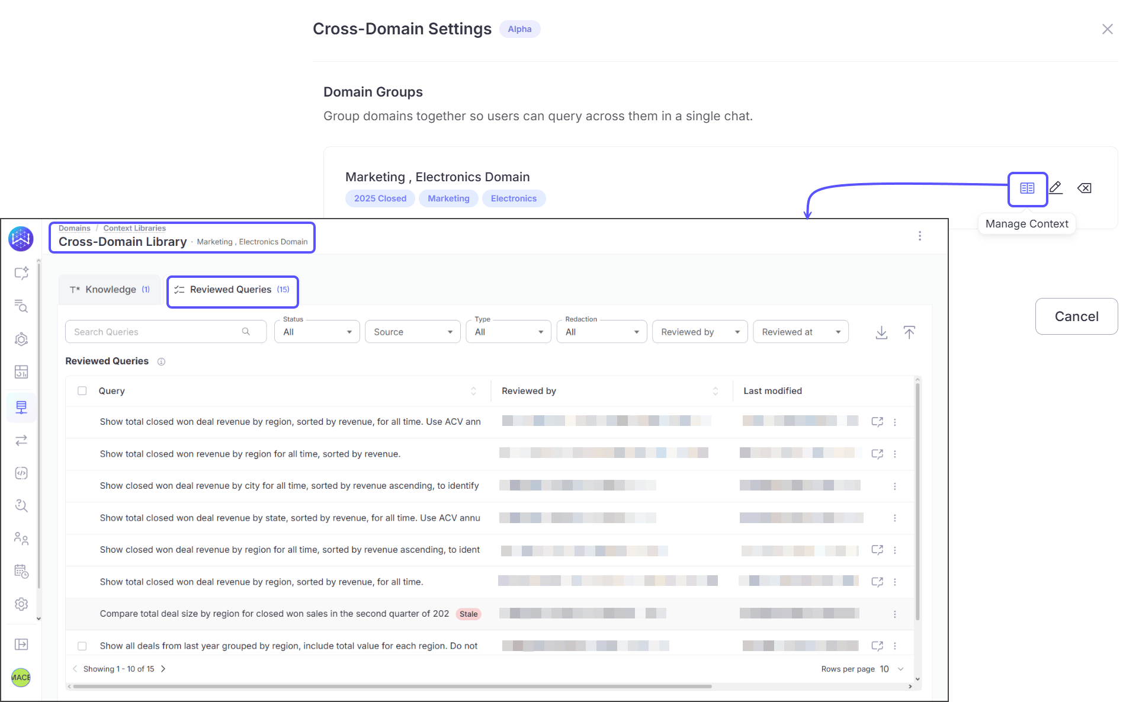Image resolution: width=1139 pixels, height=702 pixels.
Task: Go to Context Libraries breadcrumb
Action: pos(134,228)
